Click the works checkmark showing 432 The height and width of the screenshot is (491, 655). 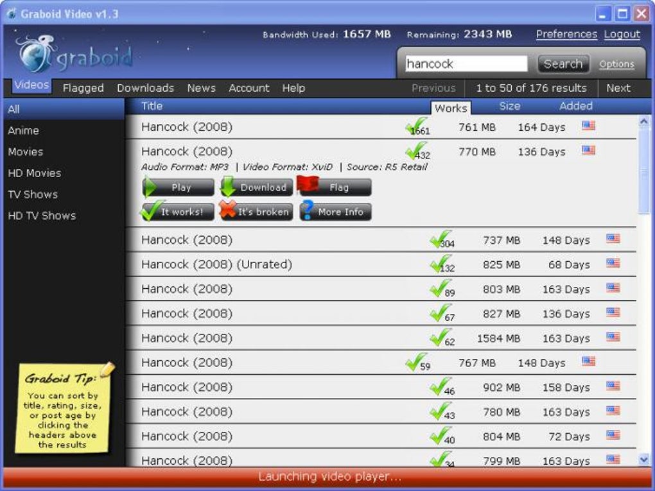(417, 151)
